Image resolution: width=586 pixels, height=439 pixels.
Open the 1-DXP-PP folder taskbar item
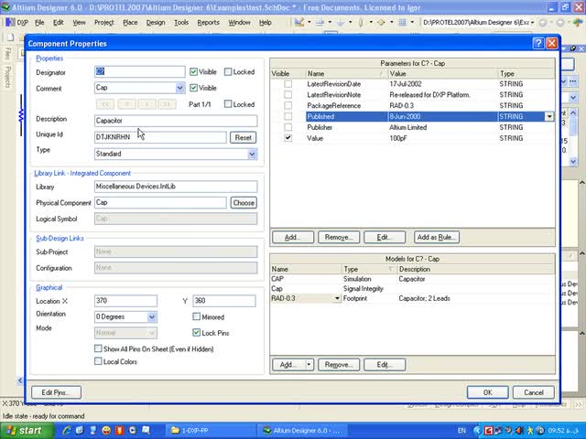(193, 429)
